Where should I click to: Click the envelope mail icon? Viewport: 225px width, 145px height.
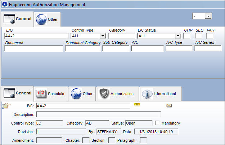click(169, 106)
